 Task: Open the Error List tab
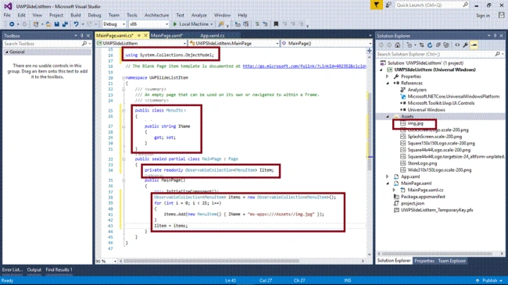[x=13, y=269]
